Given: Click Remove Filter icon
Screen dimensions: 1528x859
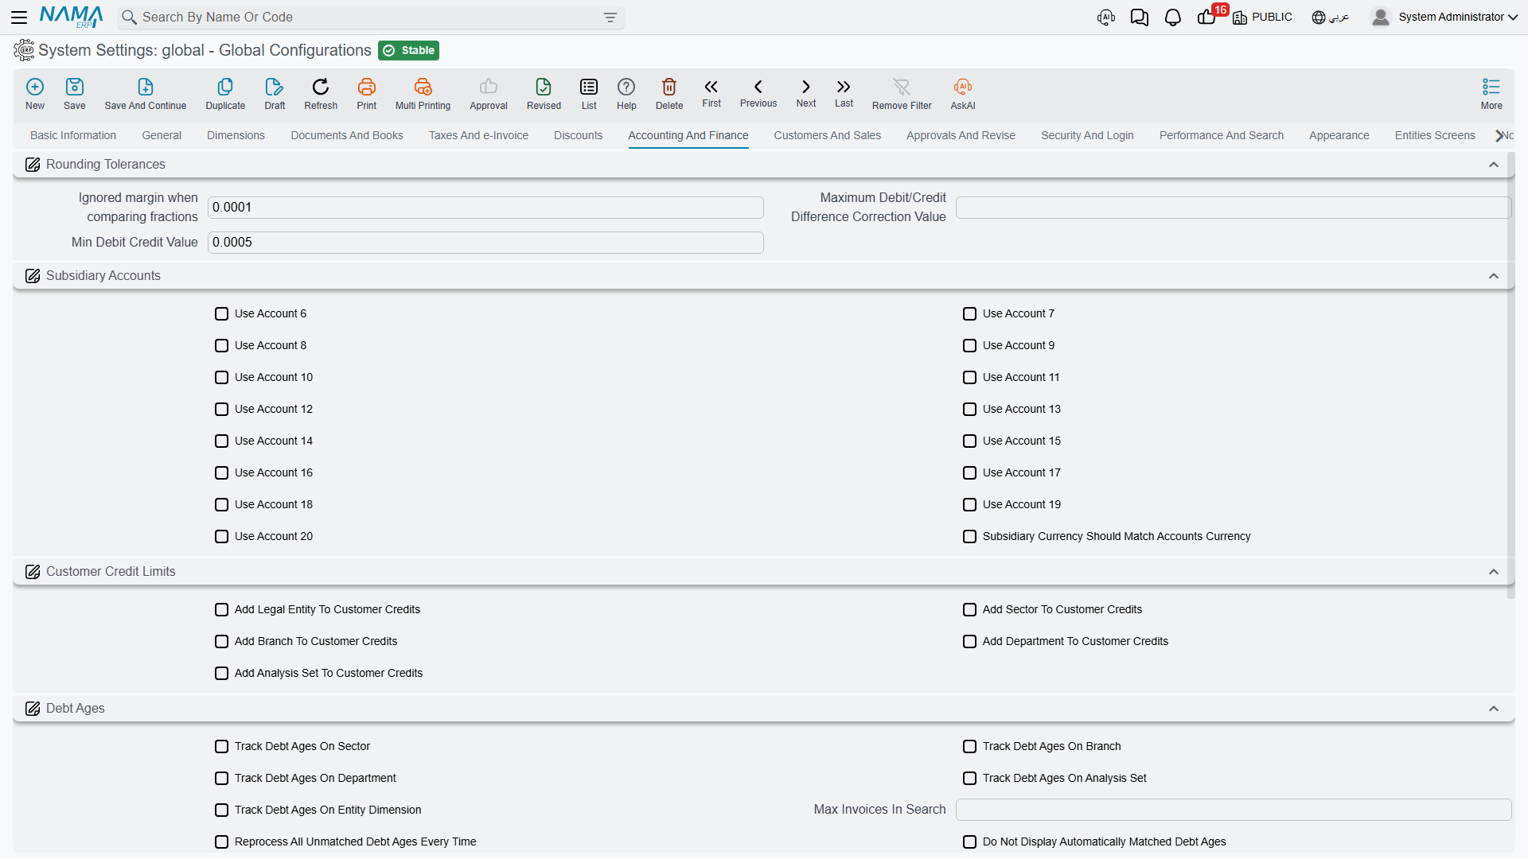Looking at the screenshot, I should (902, 87).
